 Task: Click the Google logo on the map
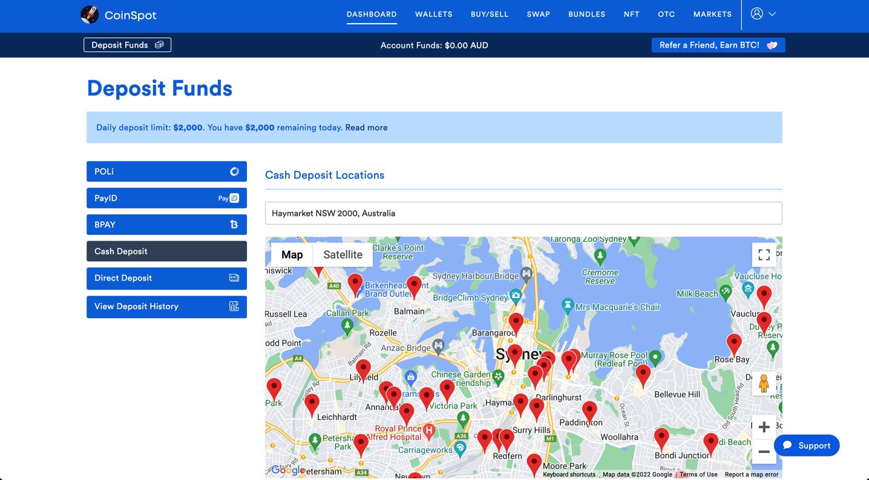coord(288,470)
